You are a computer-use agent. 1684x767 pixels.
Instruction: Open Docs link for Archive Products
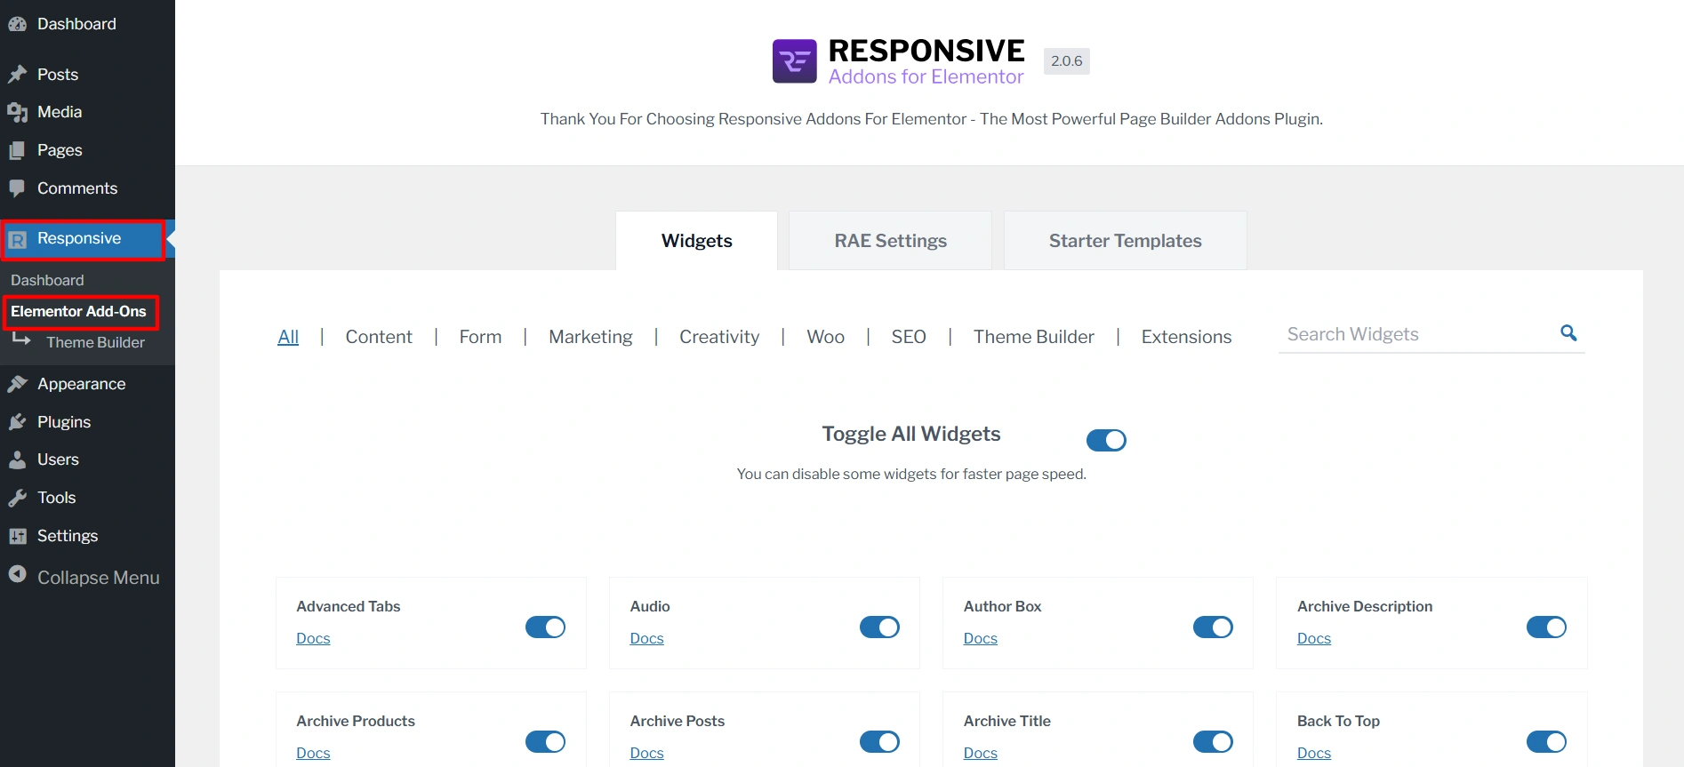(x=313, y=753)
